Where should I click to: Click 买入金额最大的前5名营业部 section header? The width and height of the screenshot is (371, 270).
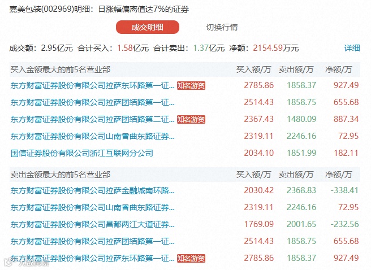[61, 69]
